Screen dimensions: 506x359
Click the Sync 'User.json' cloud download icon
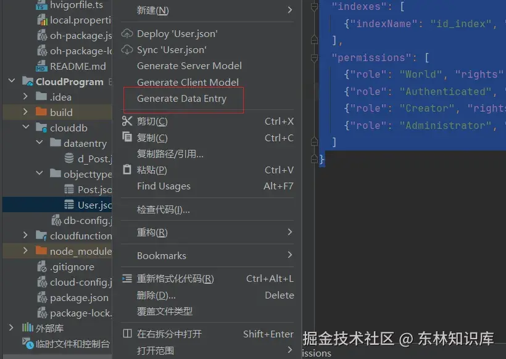[127, 50]
